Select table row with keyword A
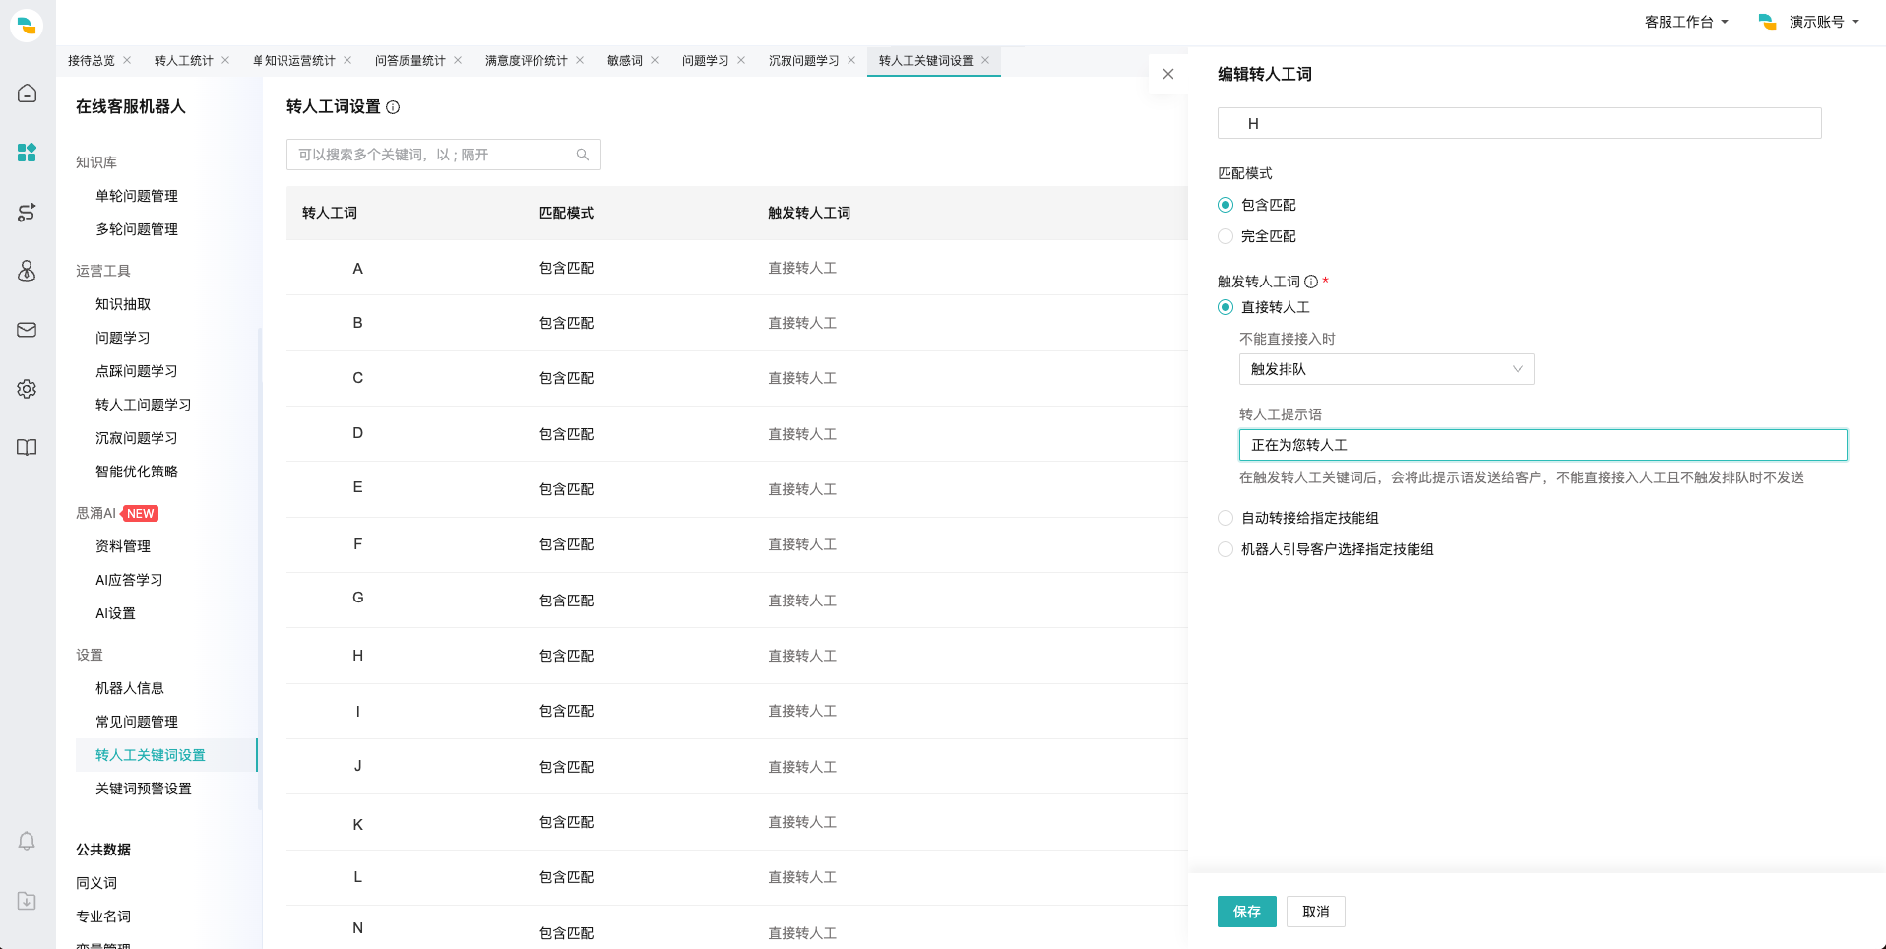 pos(736,268)
